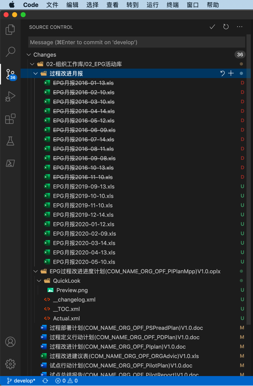Select the Actual.xml file
The image size is (253, 386).
click(135, 318)
